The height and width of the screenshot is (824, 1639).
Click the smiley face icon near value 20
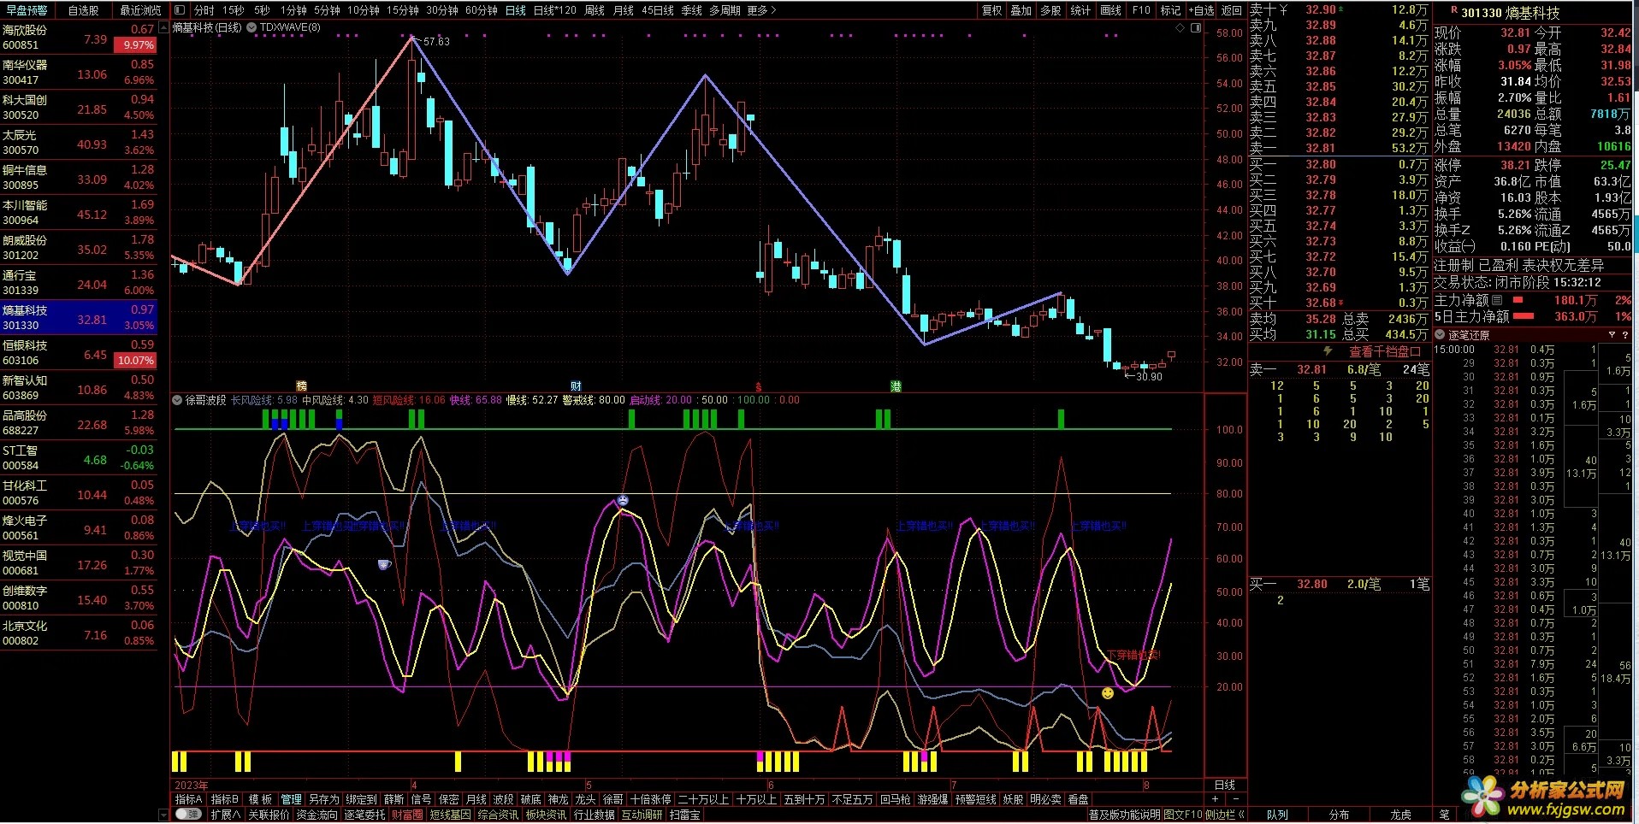(x=1108, y=693)
